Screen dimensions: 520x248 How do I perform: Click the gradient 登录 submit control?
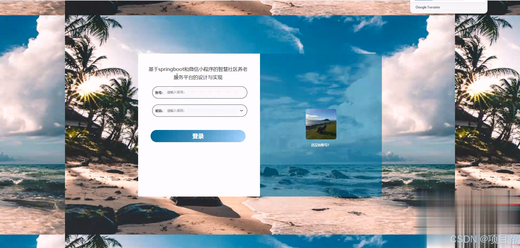point(198,136)
